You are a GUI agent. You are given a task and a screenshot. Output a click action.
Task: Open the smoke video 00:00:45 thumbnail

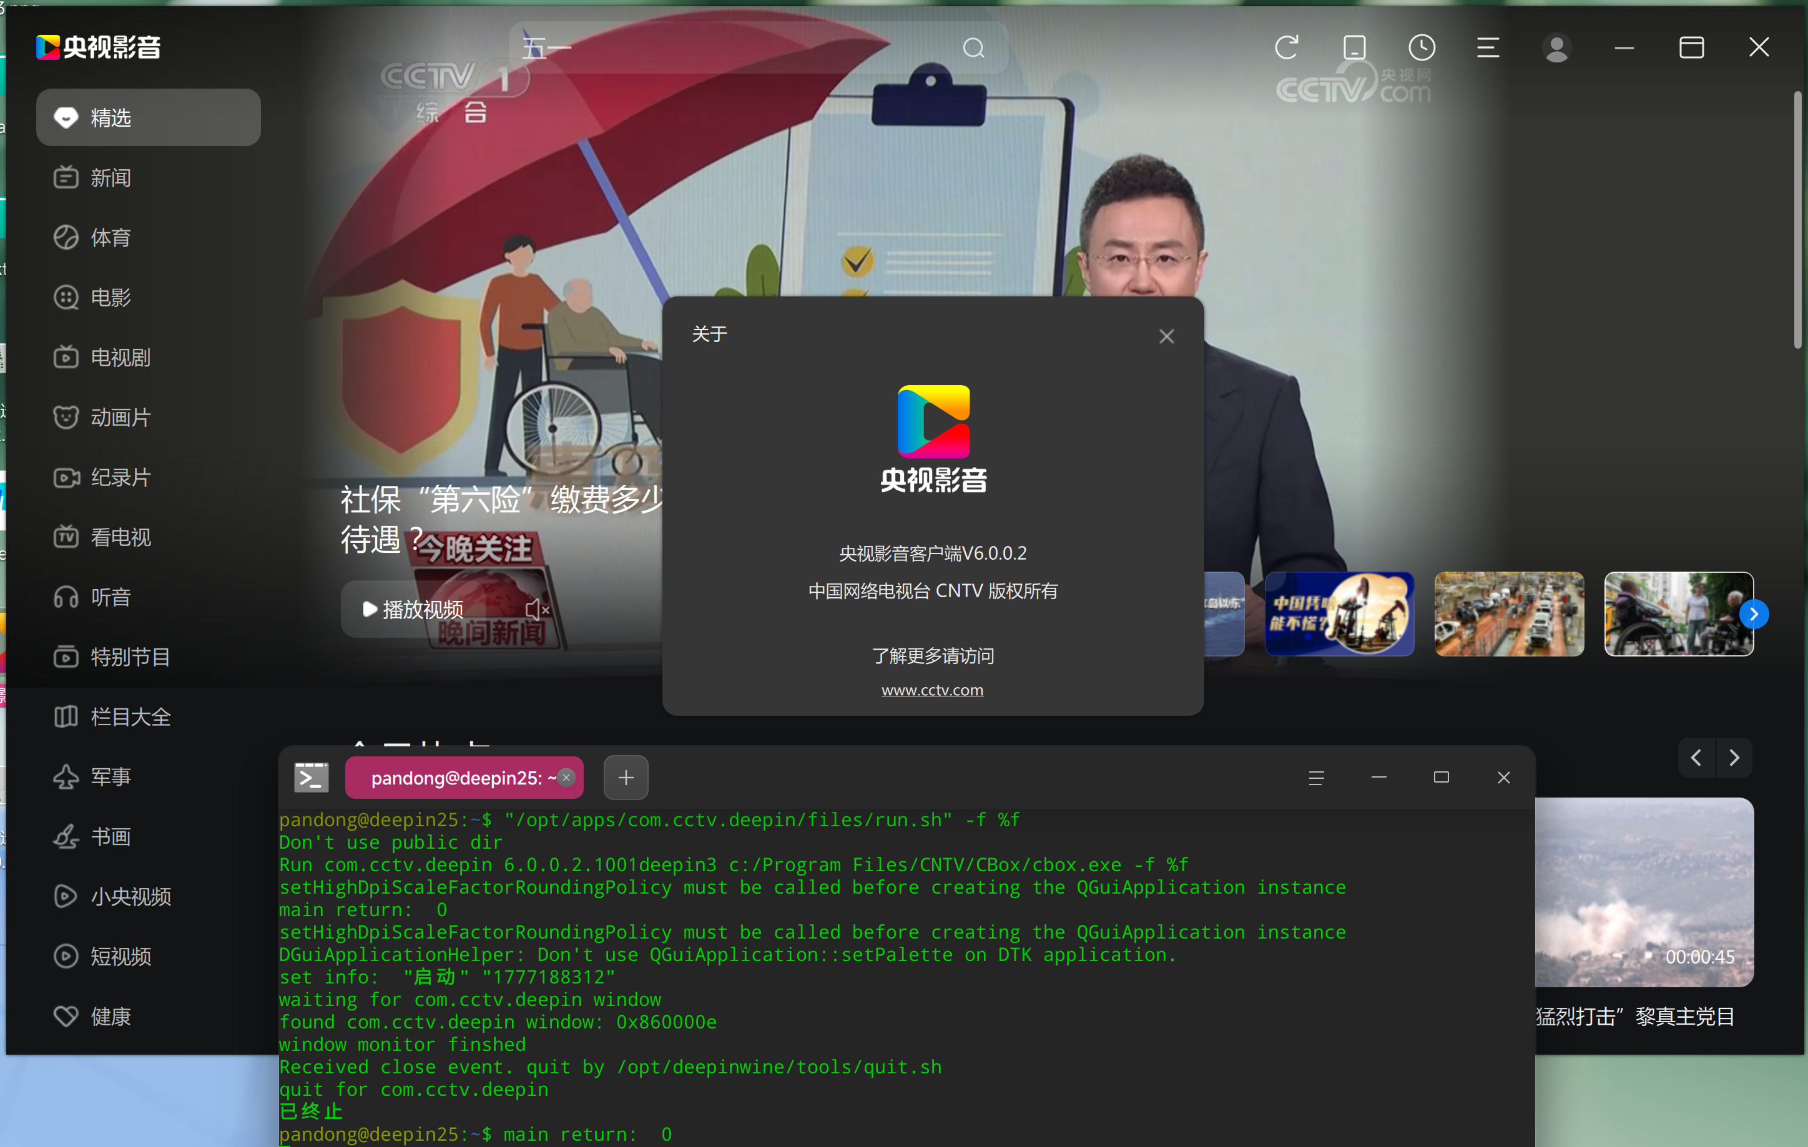click(1644, 892)
